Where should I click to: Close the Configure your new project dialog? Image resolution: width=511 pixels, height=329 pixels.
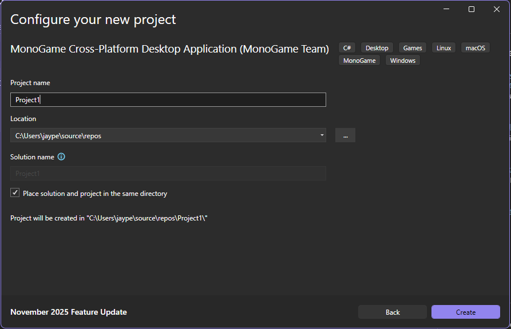click(x=496, y=9)
